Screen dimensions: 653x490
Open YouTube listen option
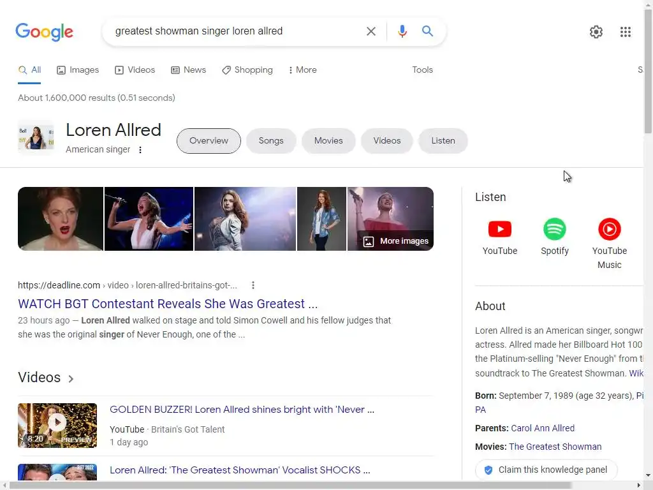500,237
